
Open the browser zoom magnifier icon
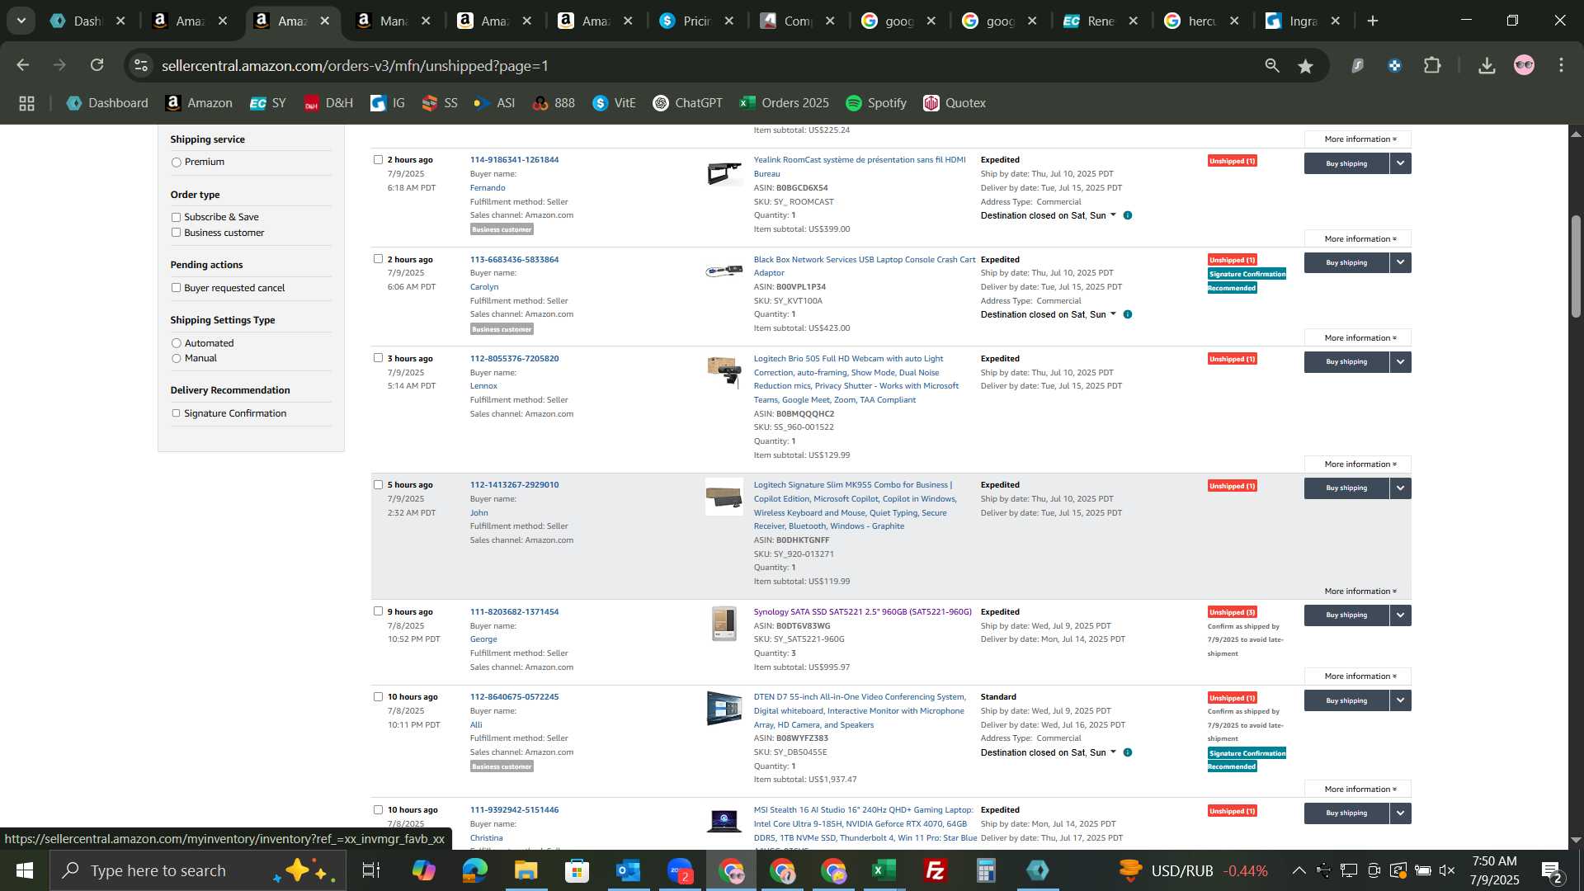click(1272, 65)
